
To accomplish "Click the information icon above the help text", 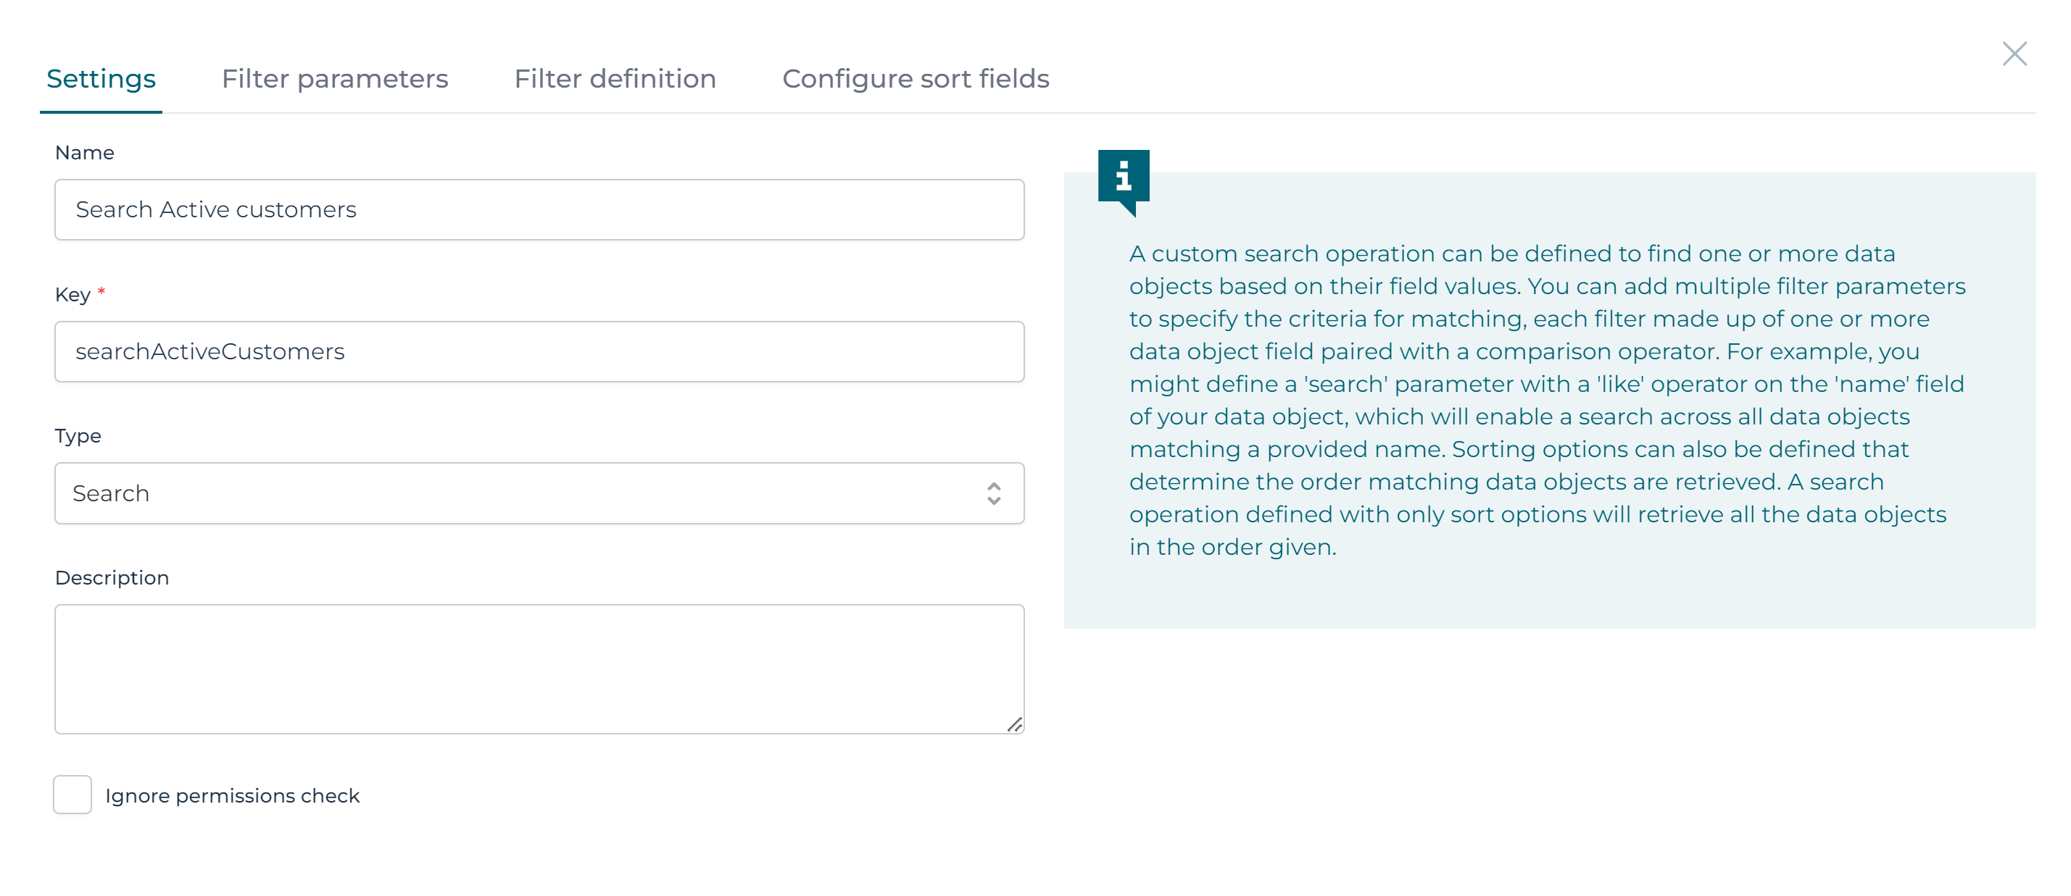I will [1125, 177].
